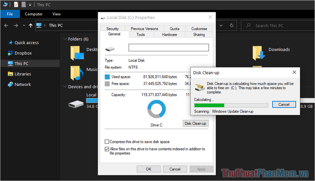Screen dimensions: 315x181
Task: Select the Downloads folder icon
Action: pos(259,53)
